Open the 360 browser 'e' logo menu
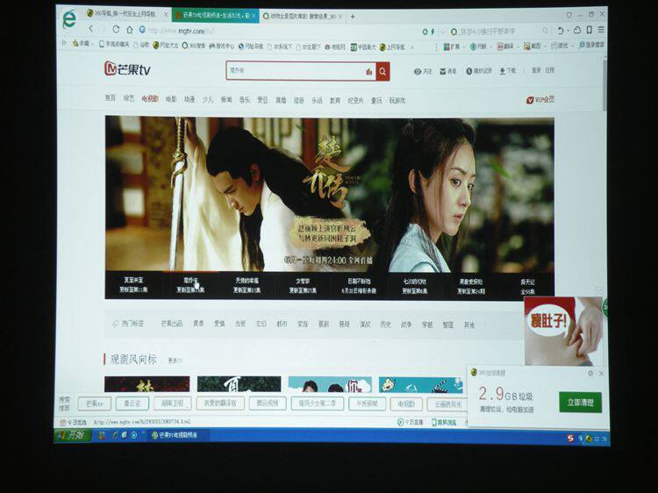Image resolution: width=658 pixels, height=493 pixels. point(69,19)
